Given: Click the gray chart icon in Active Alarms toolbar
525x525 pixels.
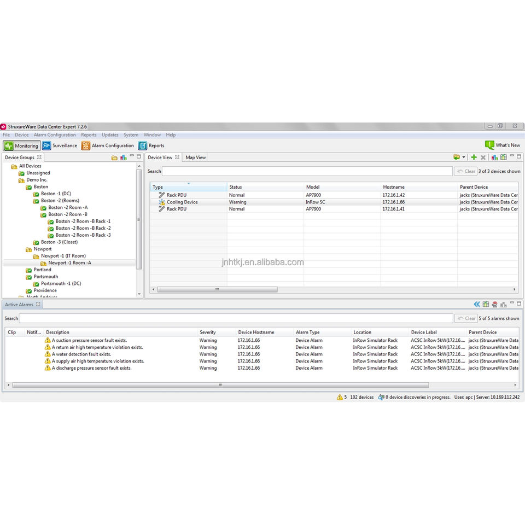Looking at the screenshot, I should (x=503, y=304).
